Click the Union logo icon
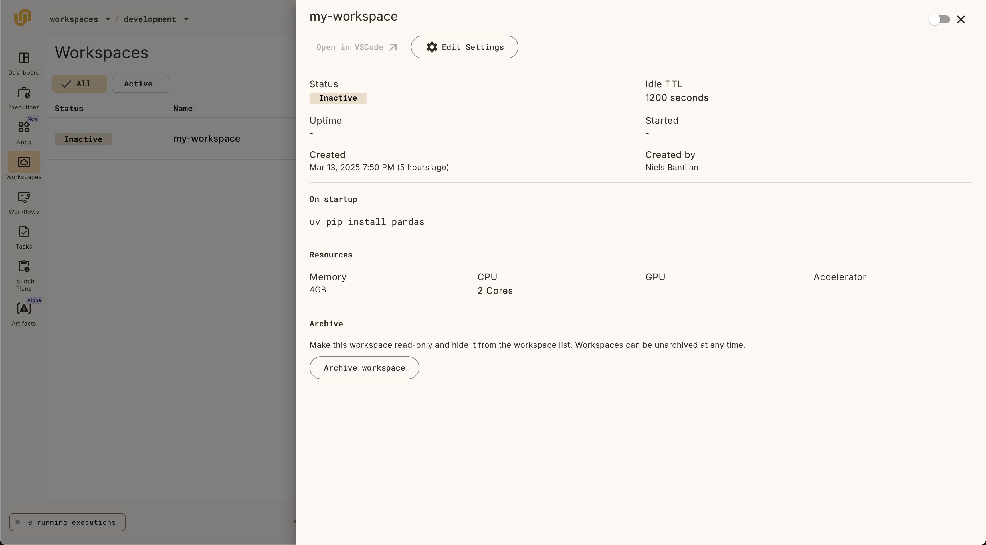 tap(23, 17)
